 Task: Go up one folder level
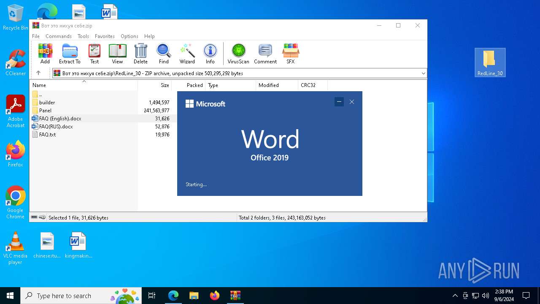[x=38, y=73]
